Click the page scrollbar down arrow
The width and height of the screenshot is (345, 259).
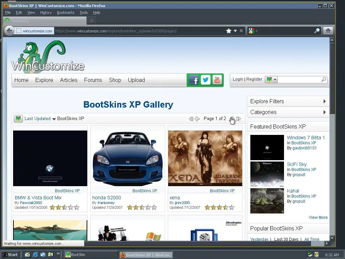click(x=332, y=238)
